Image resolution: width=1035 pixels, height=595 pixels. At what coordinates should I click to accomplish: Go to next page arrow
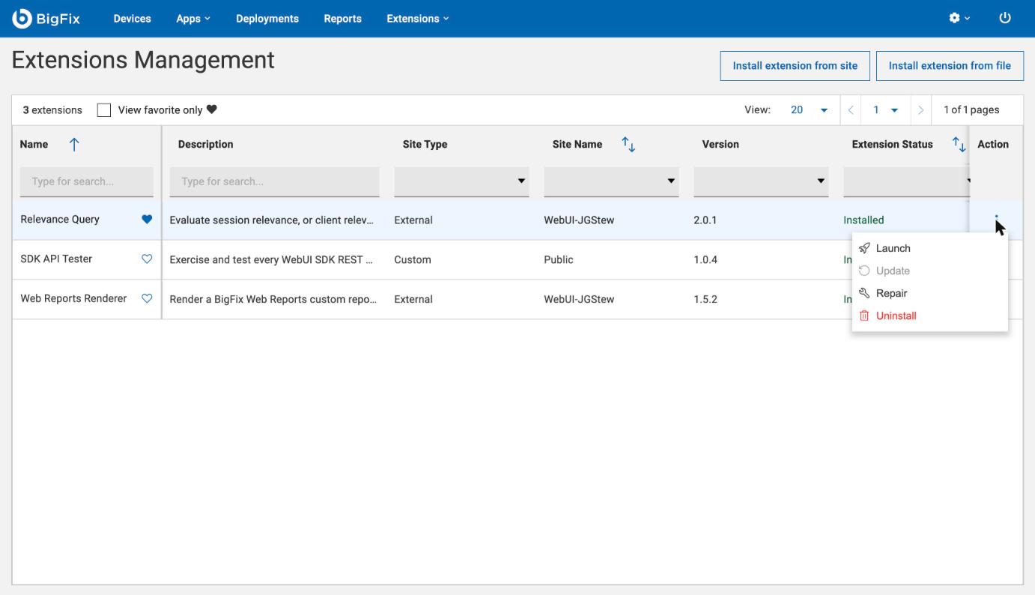click(x=921, y=110)
